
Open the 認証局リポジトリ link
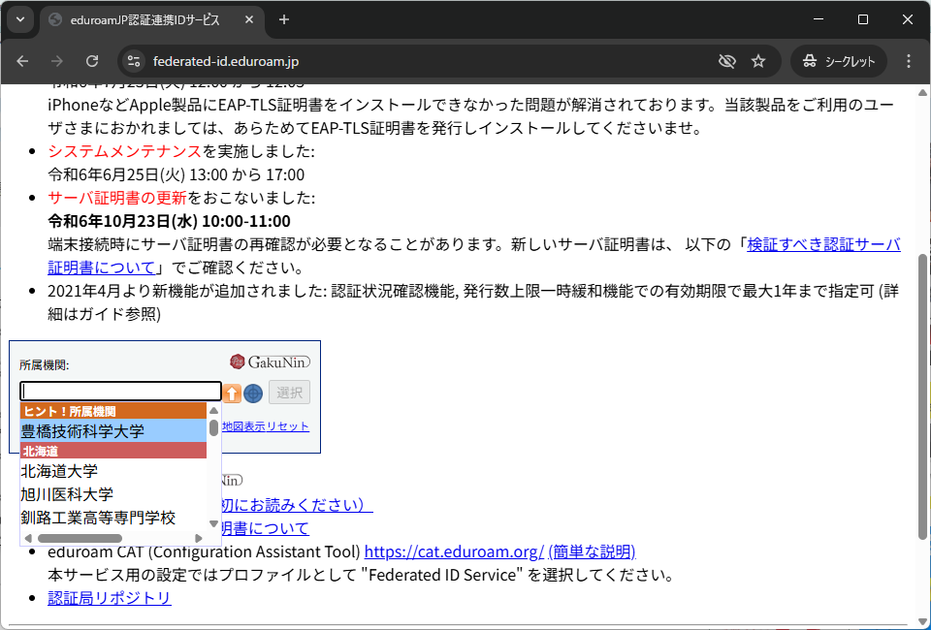click(x=110, y=598)
